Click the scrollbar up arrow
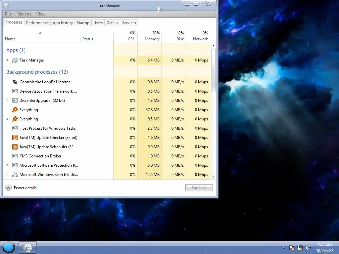The image size is (339, 254). point(214,46)
